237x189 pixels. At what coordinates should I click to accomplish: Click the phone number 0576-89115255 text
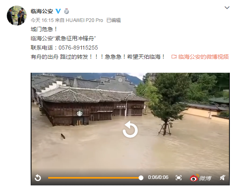tap(78, 48)
